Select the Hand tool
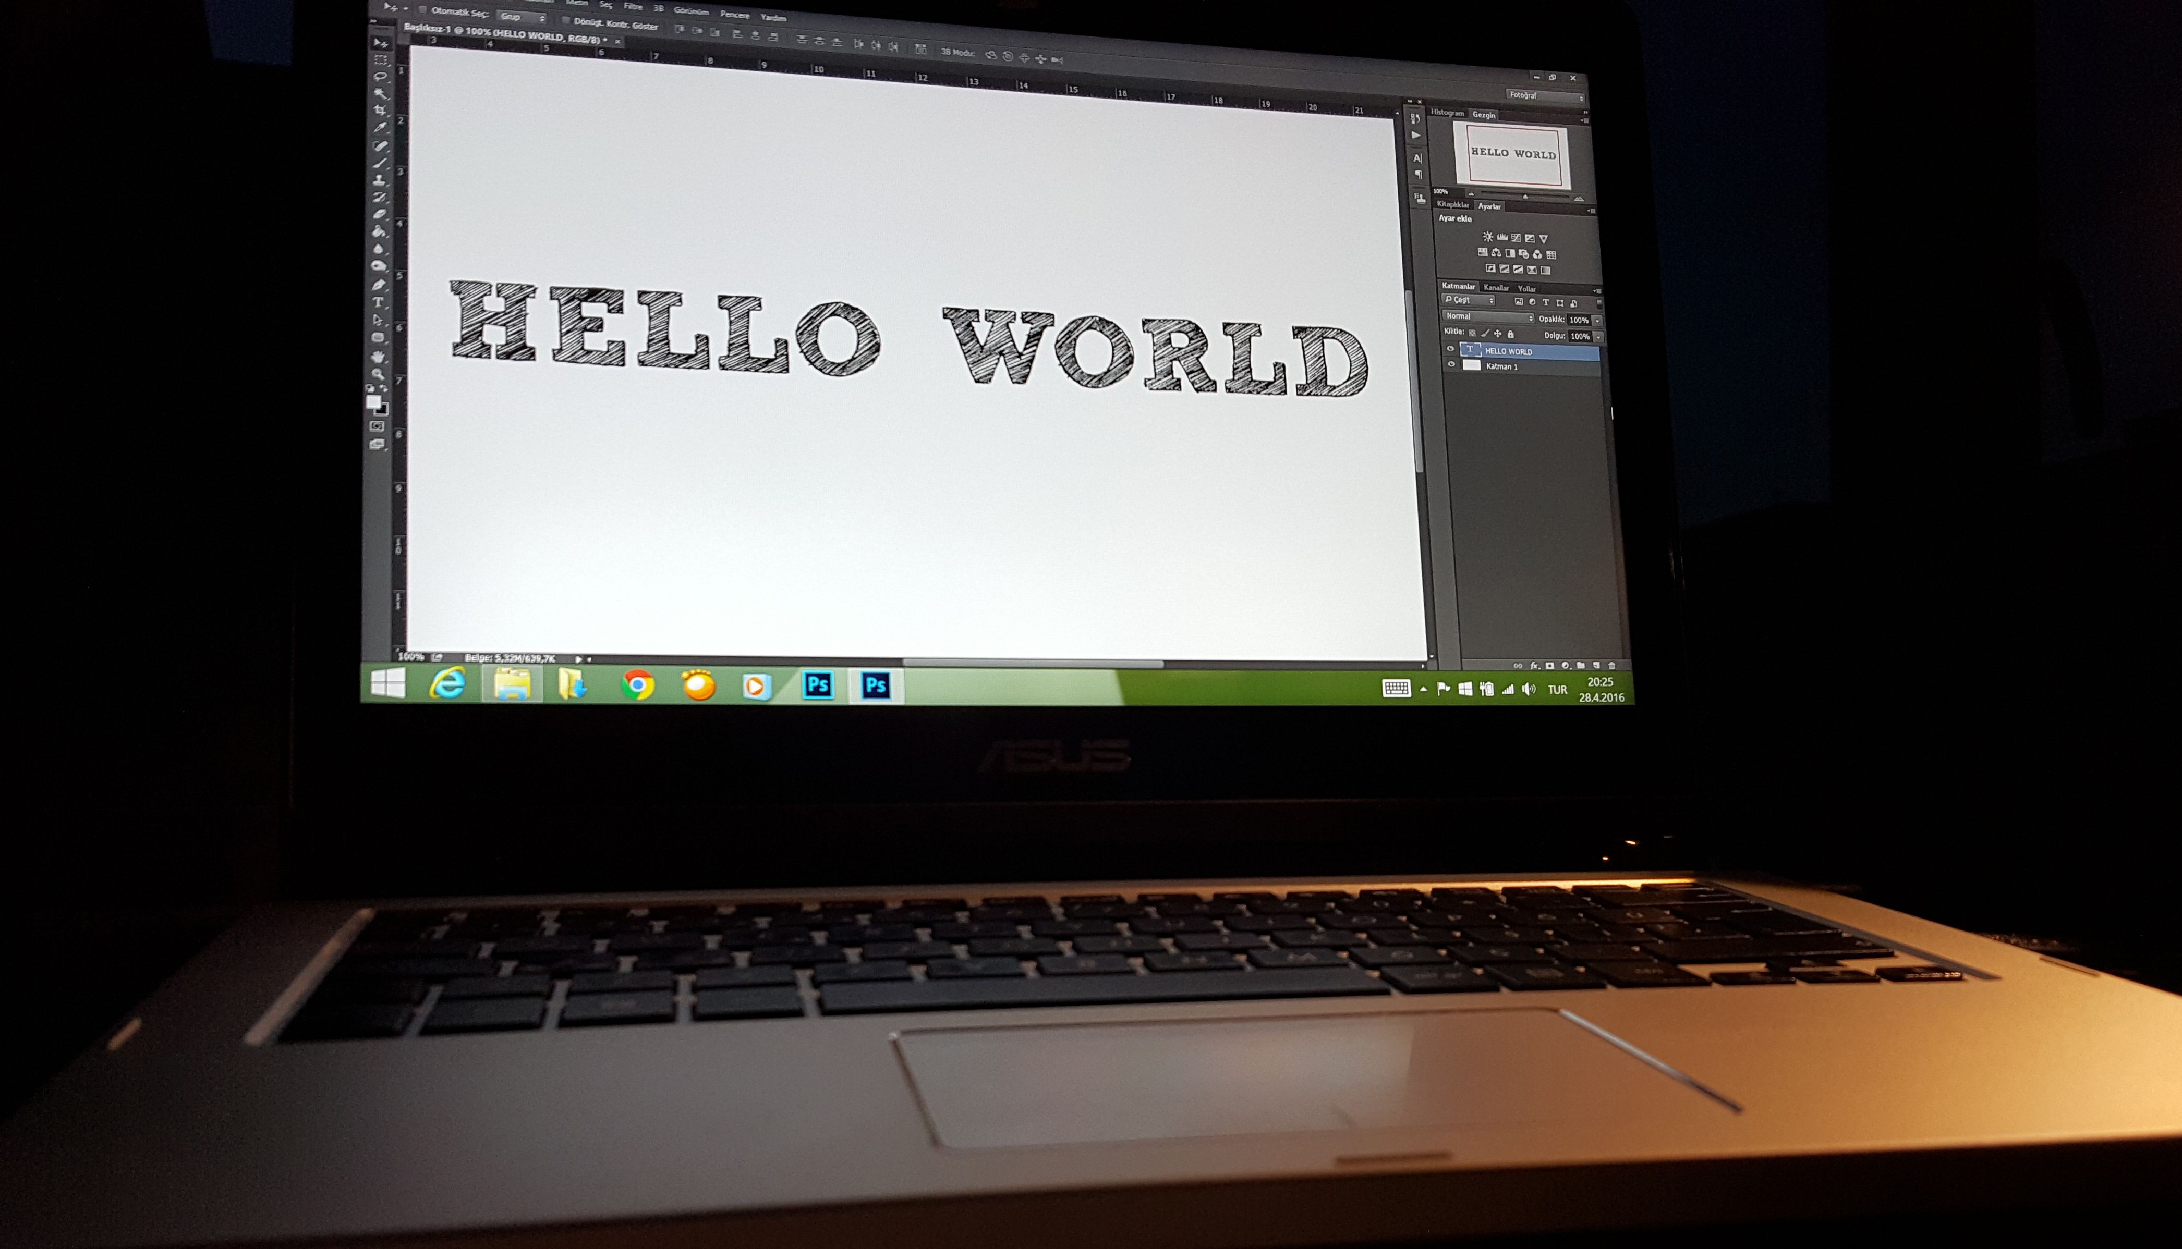Screen dimensions: 2182x1249 click(379, 356)
